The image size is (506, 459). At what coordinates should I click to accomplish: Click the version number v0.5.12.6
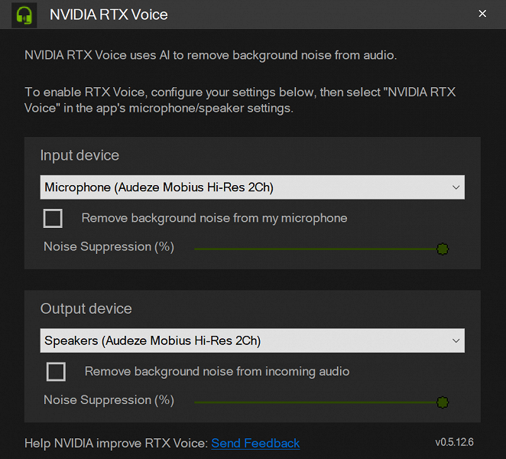pos(454,442)
